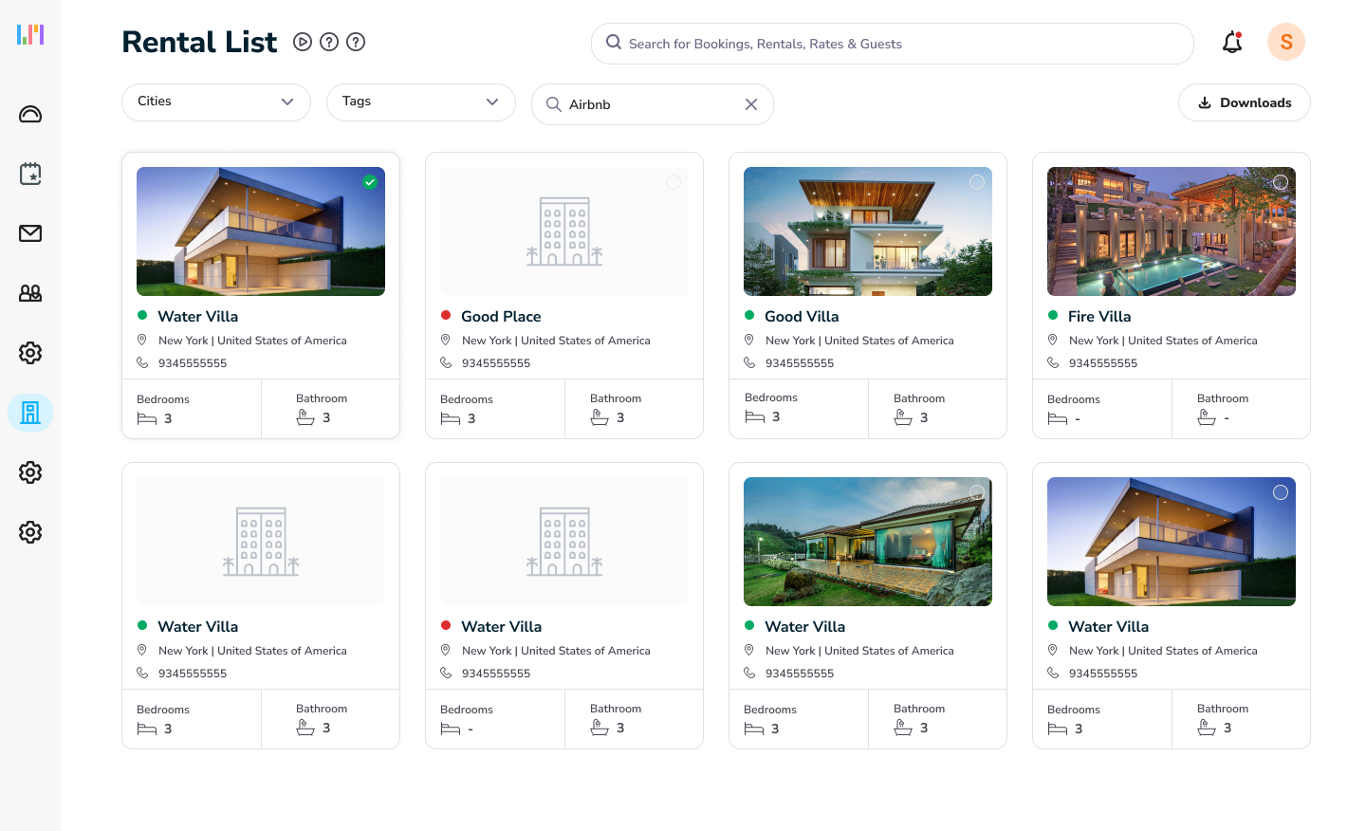The width and height of the screenshot is (1366, 831).
Task: Select the Fire Villa card checkbox
Action: [x=1281, y=182]
